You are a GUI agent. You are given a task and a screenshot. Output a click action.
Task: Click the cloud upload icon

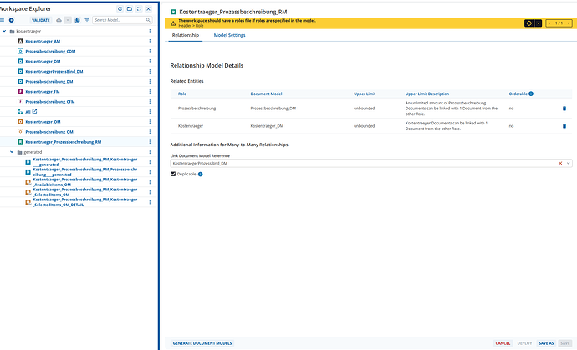coord(59,20)
